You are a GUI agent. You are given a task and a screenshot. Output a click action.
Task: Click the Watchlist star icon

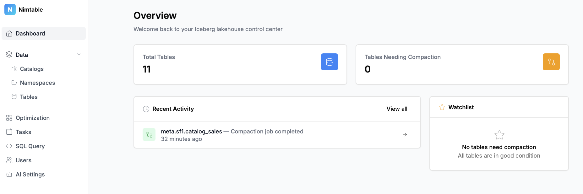pos(442,107)
